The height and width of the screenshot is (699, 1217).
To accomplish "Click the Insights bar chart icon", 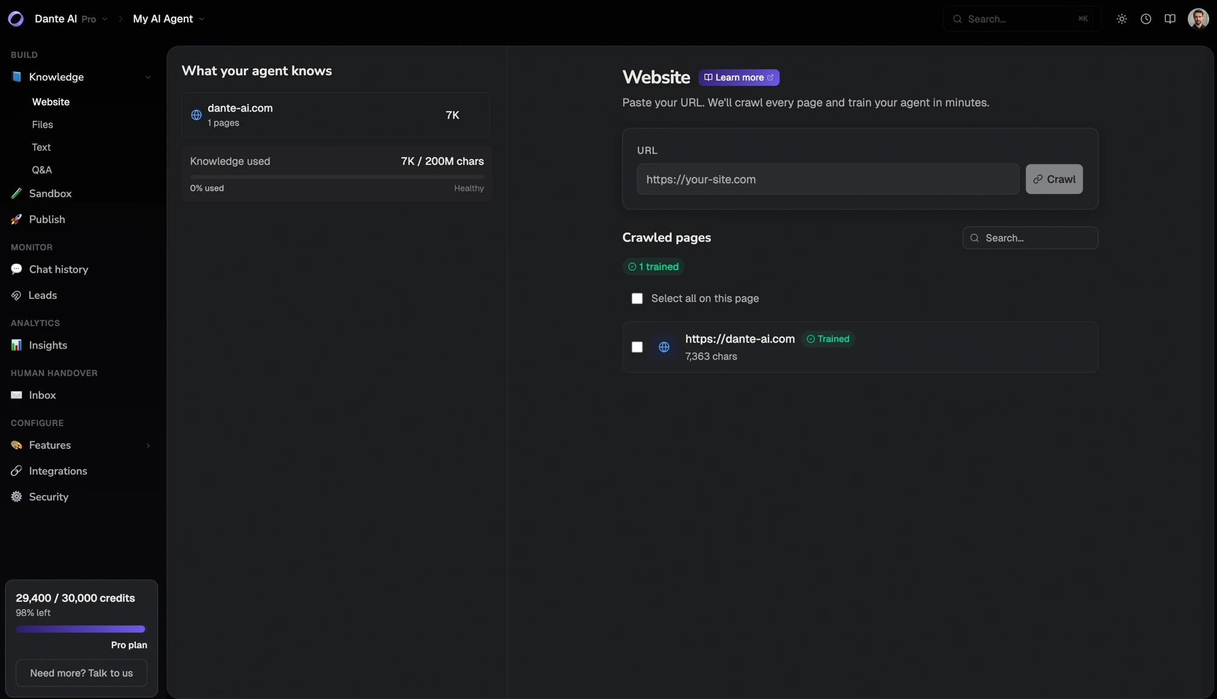I will (x=16, y=345).
